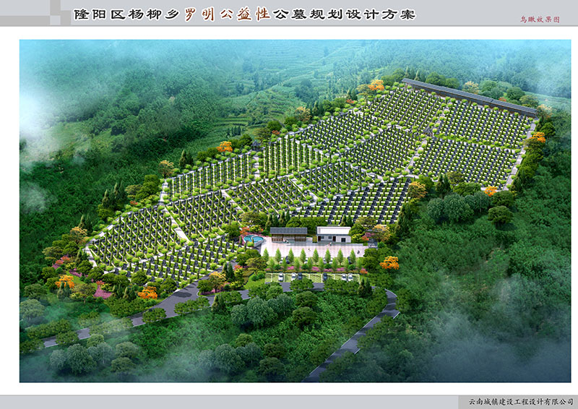Click the company name 云南城镇建设工程设计有限公司
578x409 pixels.
(521, 401)
